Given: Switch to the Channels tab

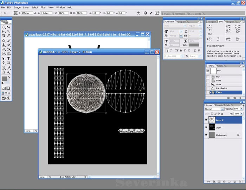Looking at the screenshot, I should [219, 105].
